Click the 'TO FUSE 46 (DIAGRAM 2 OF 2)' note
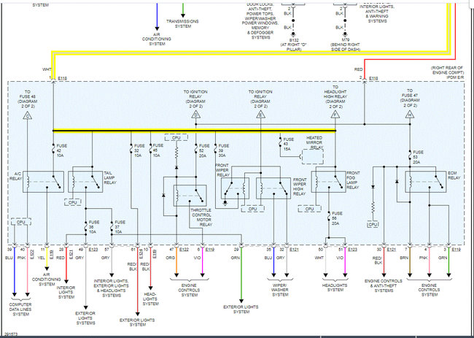This screenshot has width=474, height=338. pos(27,99)
